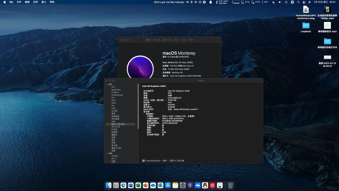339x191 pixels.
Task: Launch Microsoft Word from the dock
Action: (131, 185)
